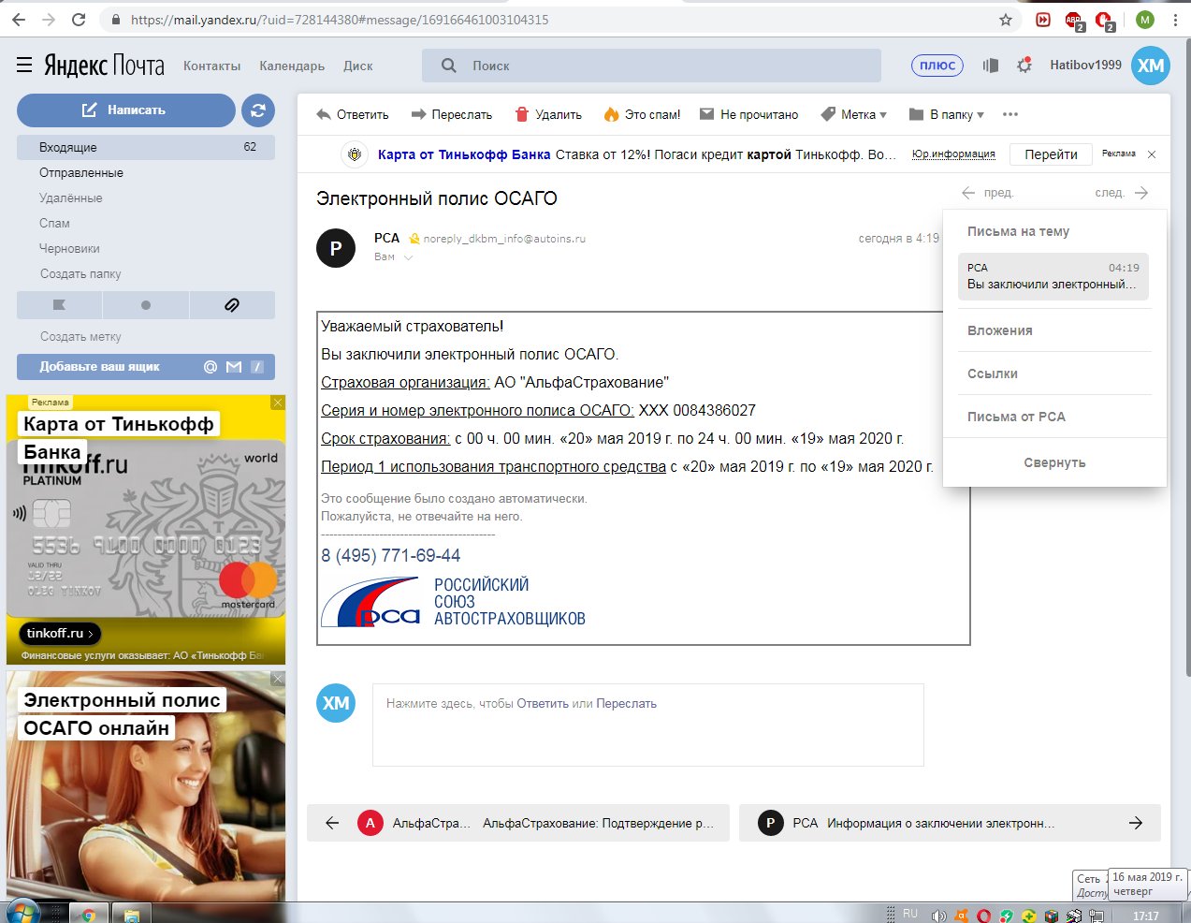Open the previous АльфаСтрахование message card

coord(518,823)
